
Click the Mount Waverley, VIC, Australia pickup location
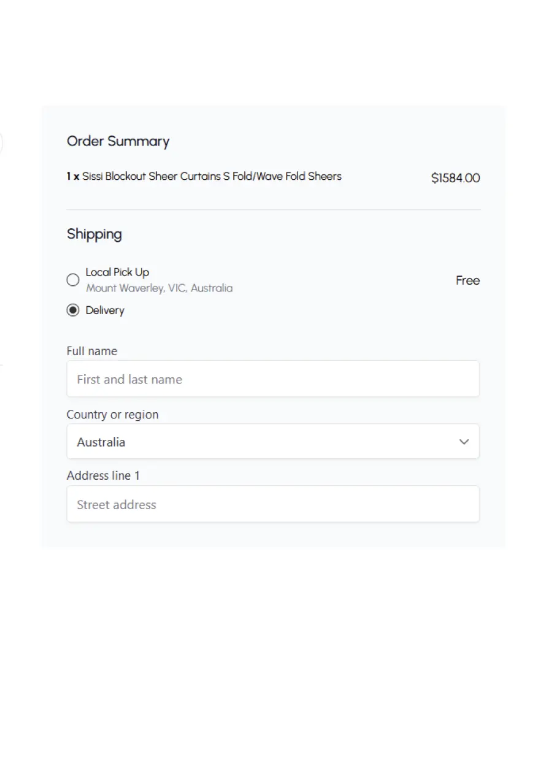(159, 288)
